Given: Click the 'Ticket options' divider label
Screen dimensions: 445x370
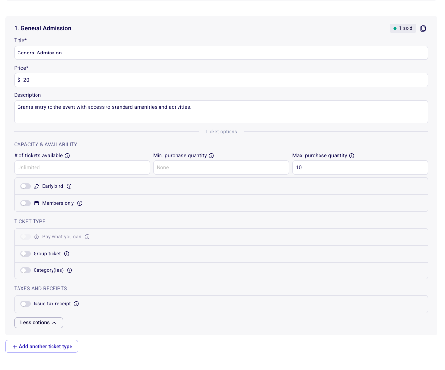Looking at the screenshot, I should tap(221, 132).
